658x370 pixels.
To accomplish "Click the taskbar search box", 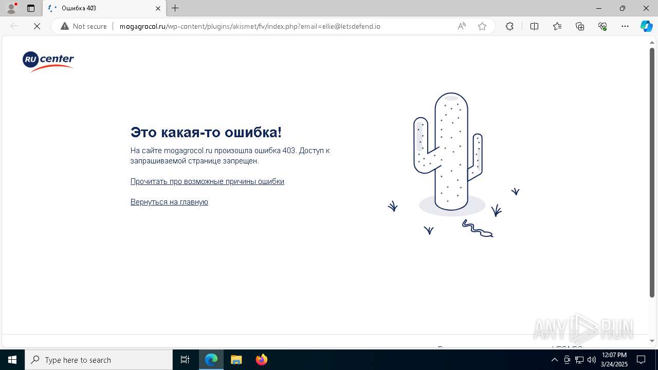I will click(x=99, y=360).
